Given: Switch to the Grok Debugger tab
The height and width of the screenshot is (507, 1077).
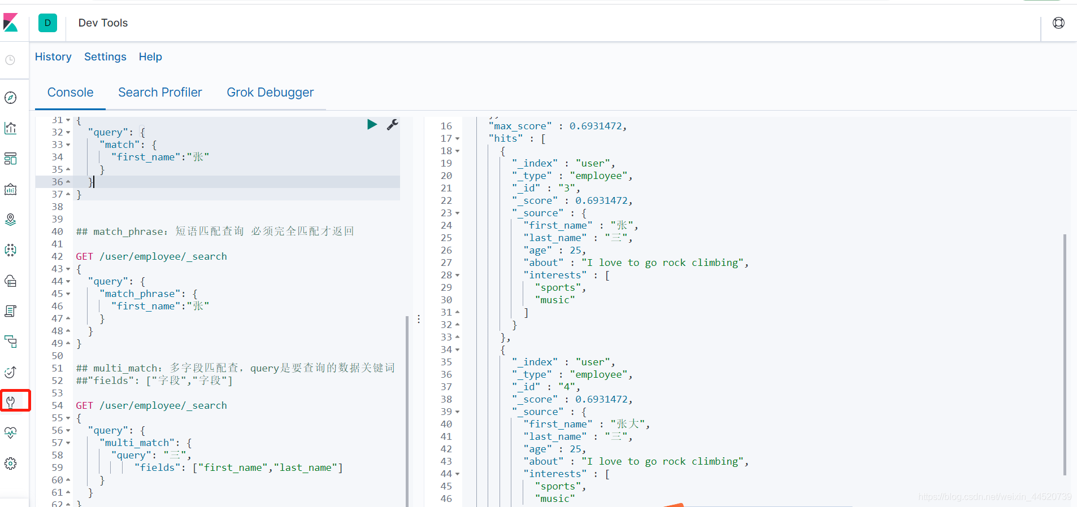Looking at the screenshot, I should point(270,93).
